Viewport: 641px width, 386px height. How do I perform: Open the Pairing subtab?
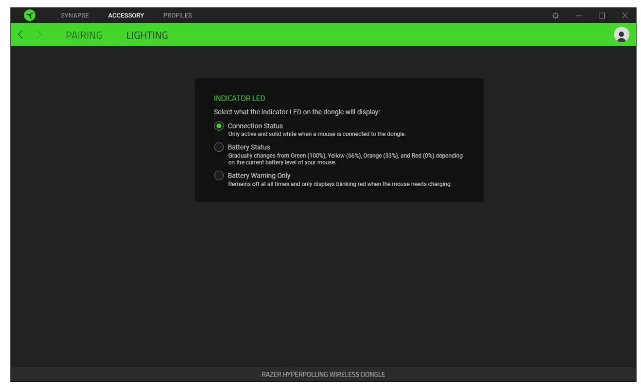tap(84, 35)
